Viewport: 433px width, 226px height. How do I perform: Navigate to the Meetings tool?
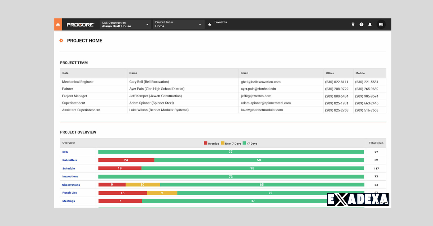tap(69, 201)
